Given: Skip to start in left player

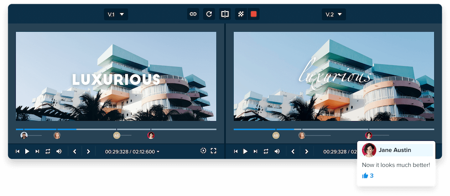Looking at the screenshot, I should [x=17, y=151].
